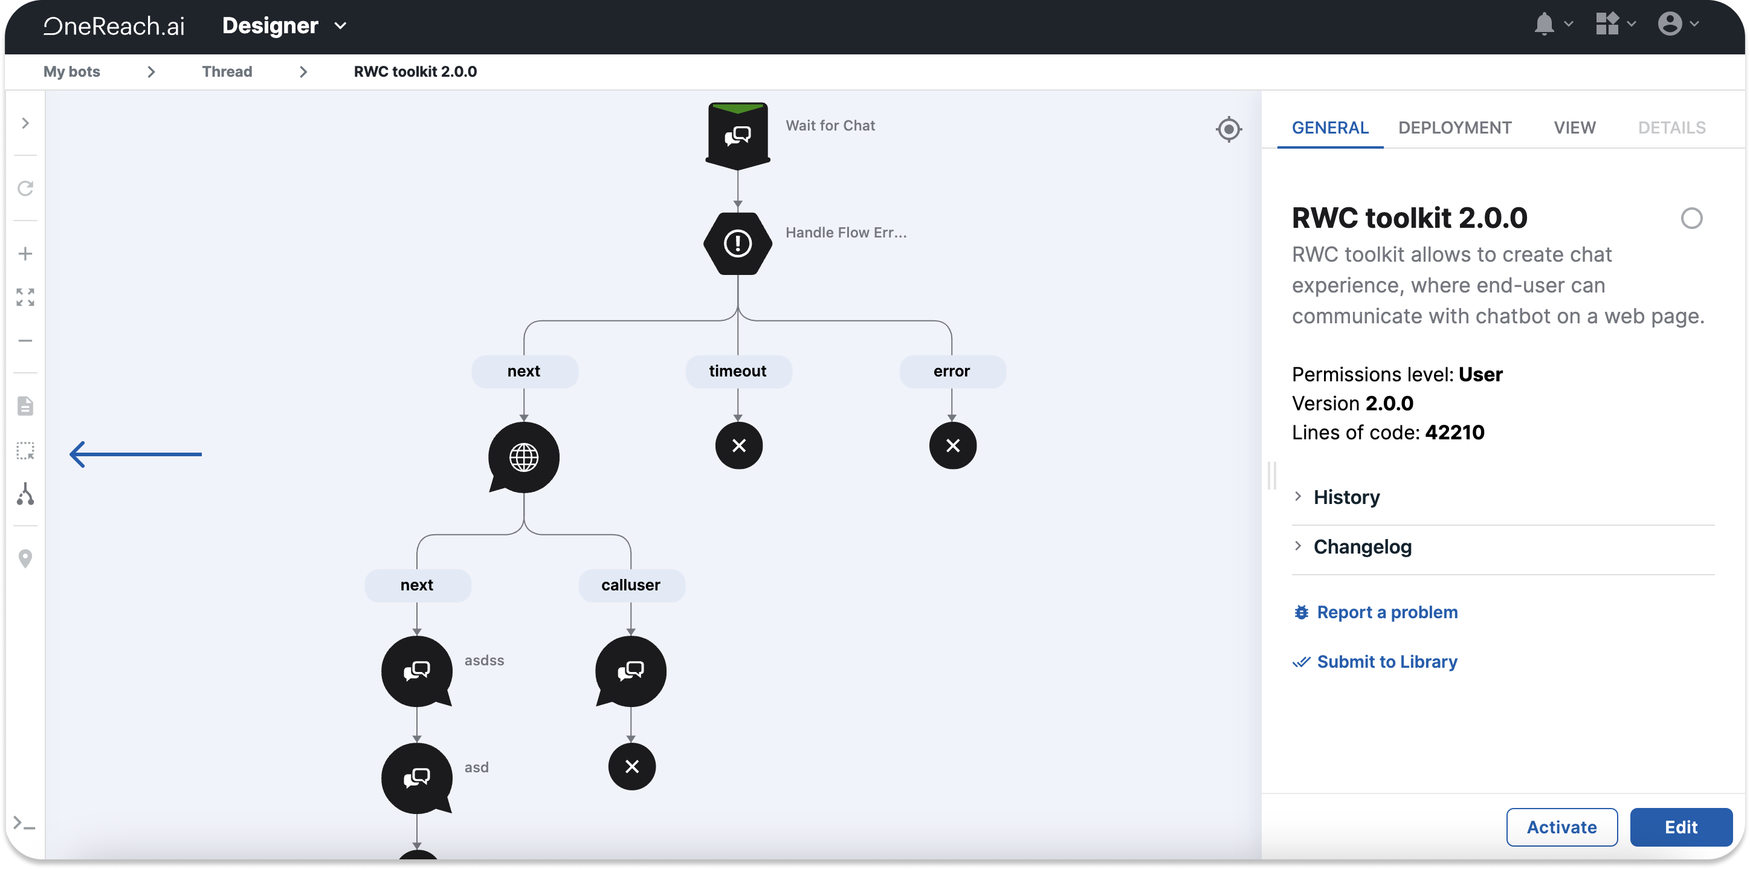Expand the Changelog section
This screenshot has width=1750, height=869.
tap(1361, 547)
